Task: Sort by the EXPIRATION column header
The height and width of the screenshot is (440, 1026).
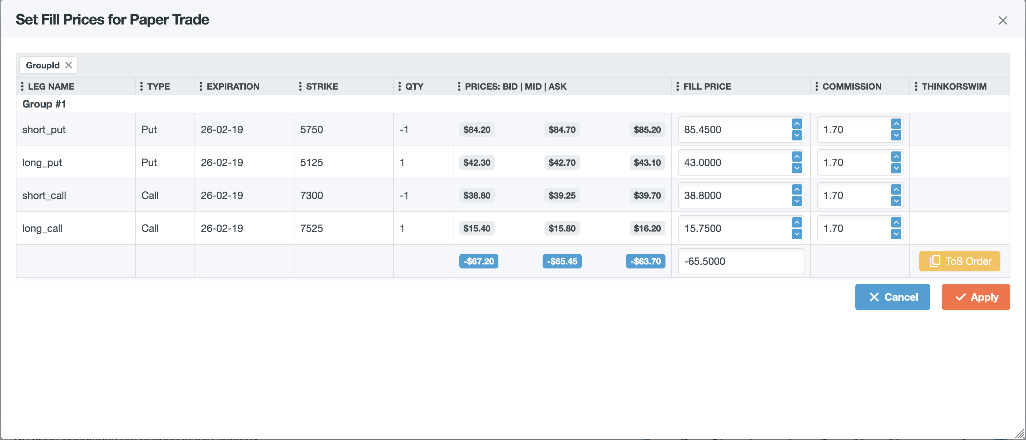Action: pos(233,86)
